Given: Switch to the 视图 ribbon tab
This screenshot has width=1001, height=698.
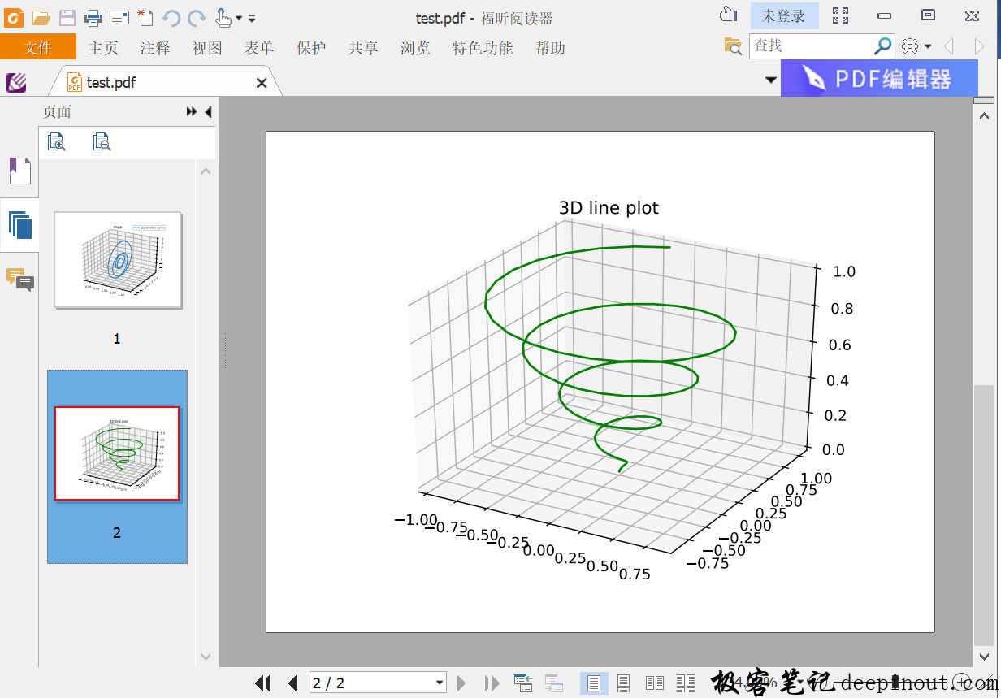Looking at the screenshot, I should 207,48.
